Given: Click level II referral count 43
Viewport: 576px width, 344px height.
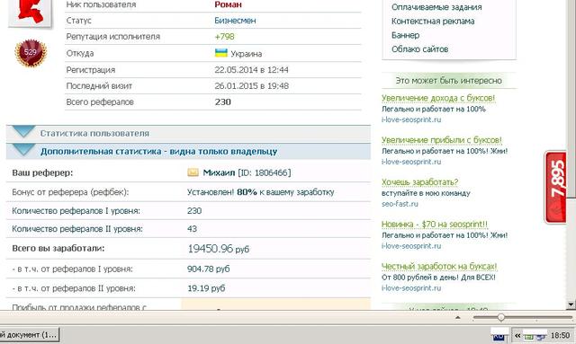Looking at the screenshot, I should pos(192,229).
